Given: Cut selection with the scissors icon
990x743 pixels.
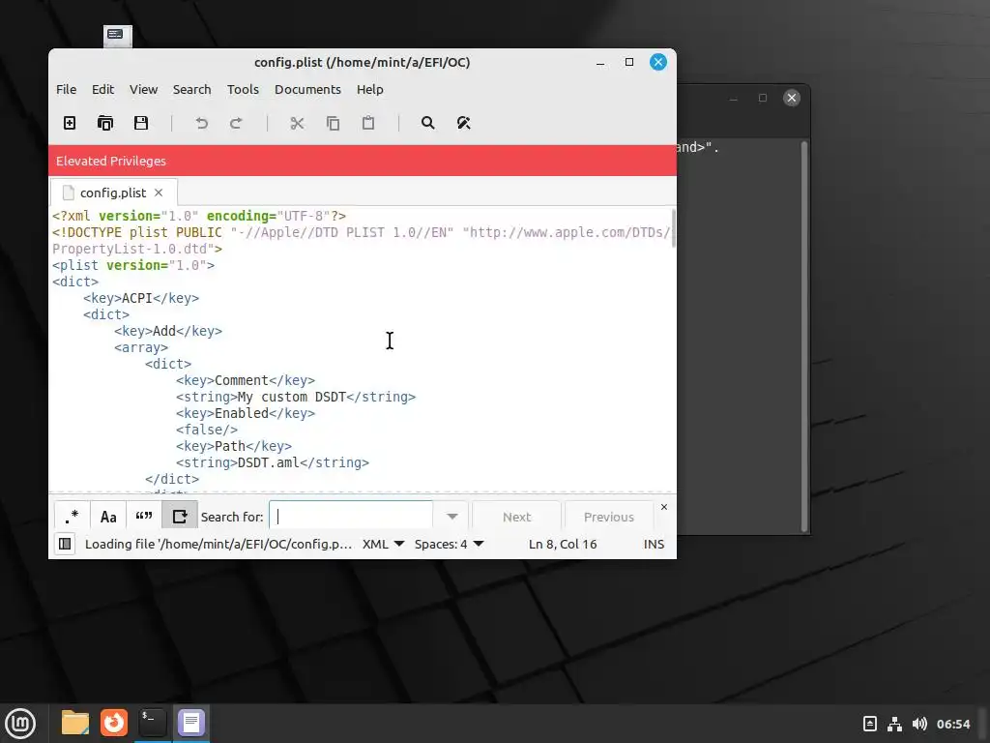Looking at the screenshot, I should (297, 123).
